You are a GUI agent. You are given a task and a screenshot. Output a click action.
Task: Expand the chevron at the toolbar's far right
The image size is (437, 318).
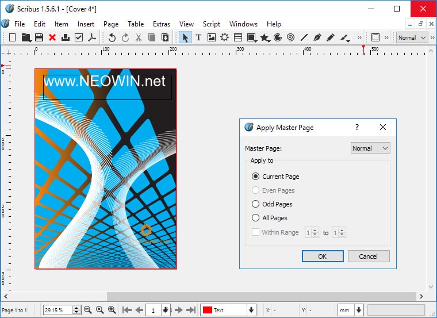[x=433, y=37]
